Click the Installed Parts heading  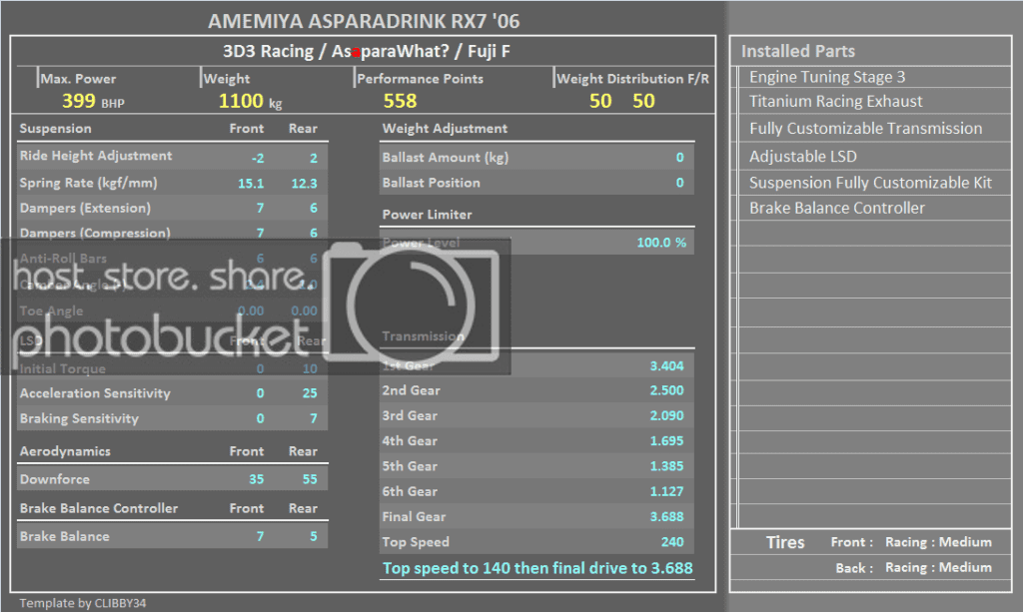798,51
